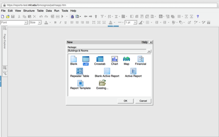Viewport: 219px width, 137px height.
Task: Select the Active Report icon
Action: click(x=133, y=71)
